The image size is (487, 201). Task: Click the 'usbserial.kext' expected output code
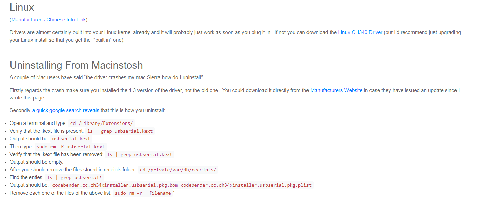click(x=71, y=139)
